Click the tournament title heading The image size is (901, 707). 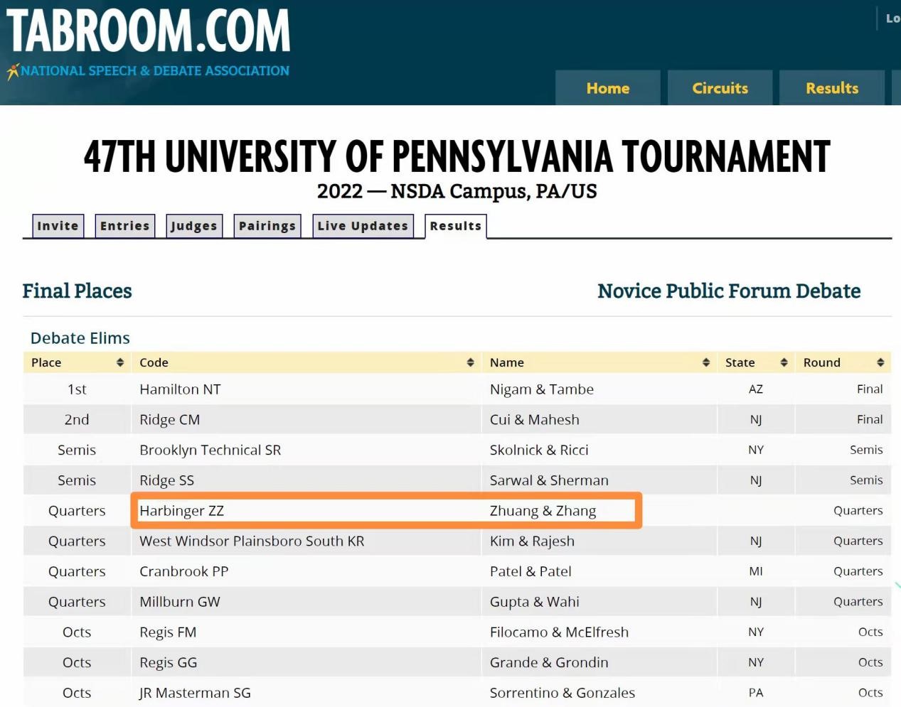[457, 157]
